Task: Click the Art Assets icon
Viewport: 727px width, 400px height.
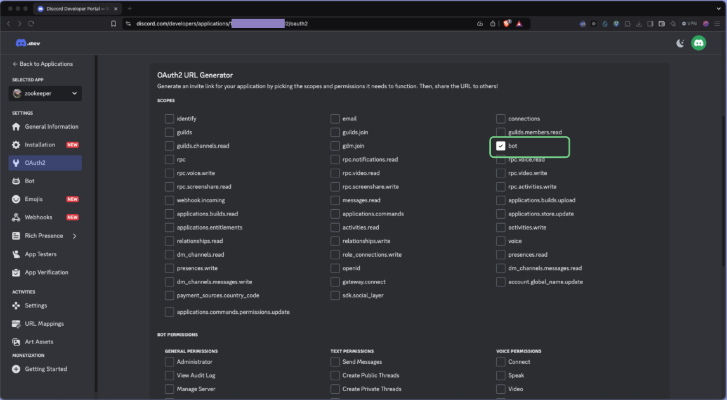Action: [x=16, y=342]
